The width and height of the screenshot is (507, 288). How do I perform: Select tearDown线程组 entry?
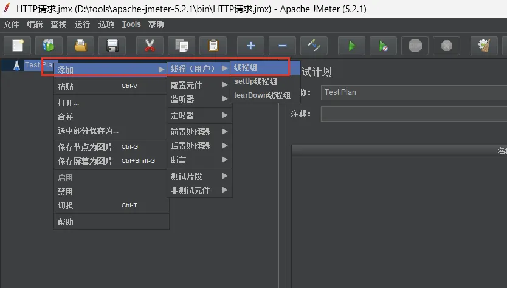coord(265,95)
